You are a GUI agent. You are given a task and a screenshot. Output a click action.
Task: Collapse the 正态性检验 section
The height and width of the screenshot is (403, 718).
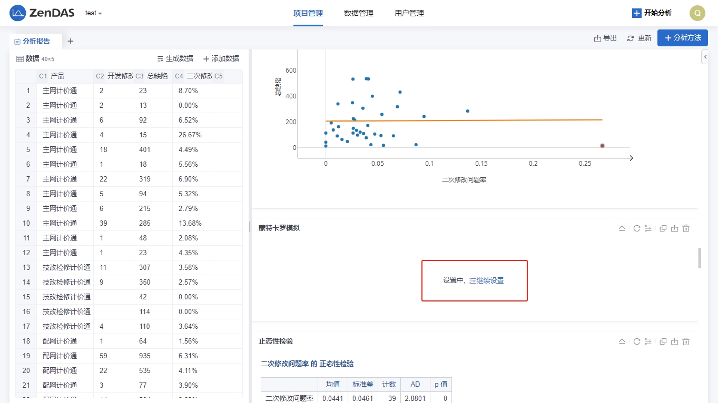(x=622, y=341)
